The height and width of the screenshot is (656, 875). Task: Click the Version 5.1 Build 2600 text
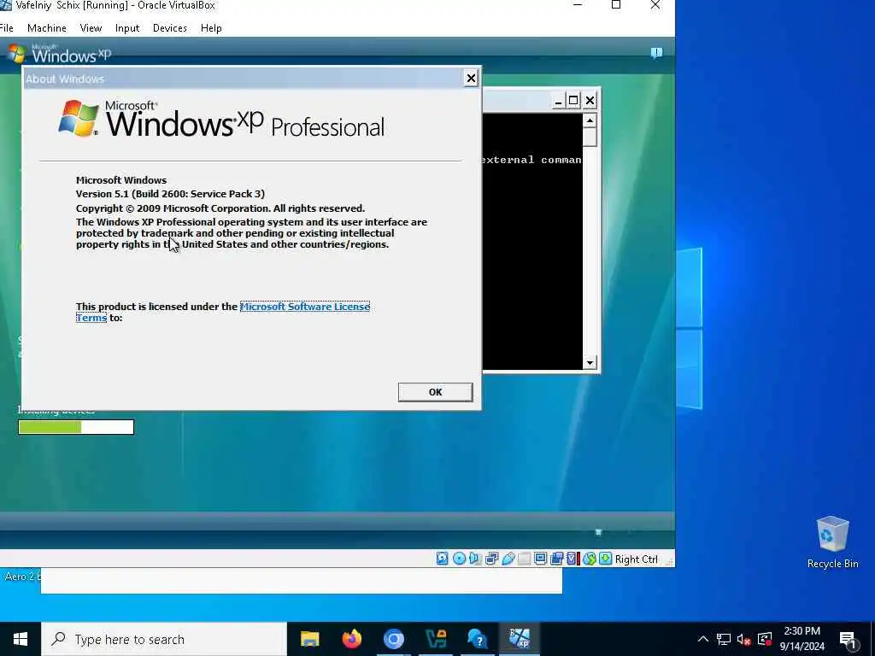pyautogui.click(x=170, y=194)
